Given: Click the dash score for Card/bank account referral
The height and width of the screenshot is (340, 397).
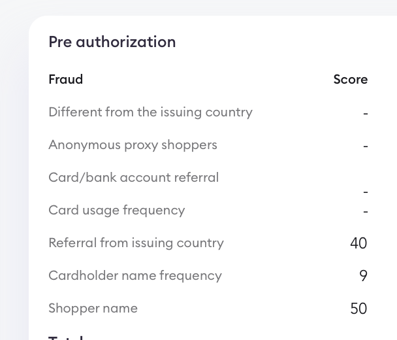Looking at the screenshot, I should click(x=366, y=192).
